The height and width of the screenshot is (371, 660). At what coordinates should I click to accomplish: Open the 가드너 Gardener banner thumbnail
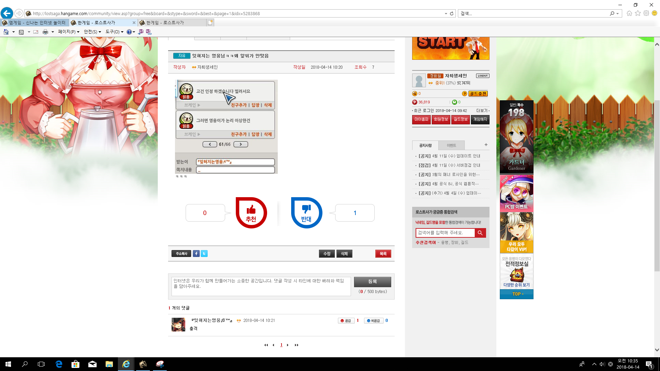(x=516, y=137)
